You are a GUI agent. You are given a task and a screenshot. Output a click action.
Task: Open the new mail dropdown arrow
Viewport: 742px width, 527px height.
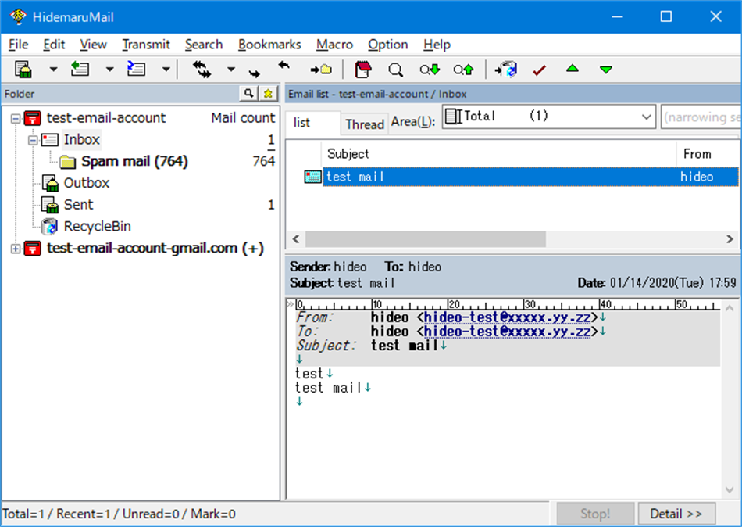pos(53,70)
